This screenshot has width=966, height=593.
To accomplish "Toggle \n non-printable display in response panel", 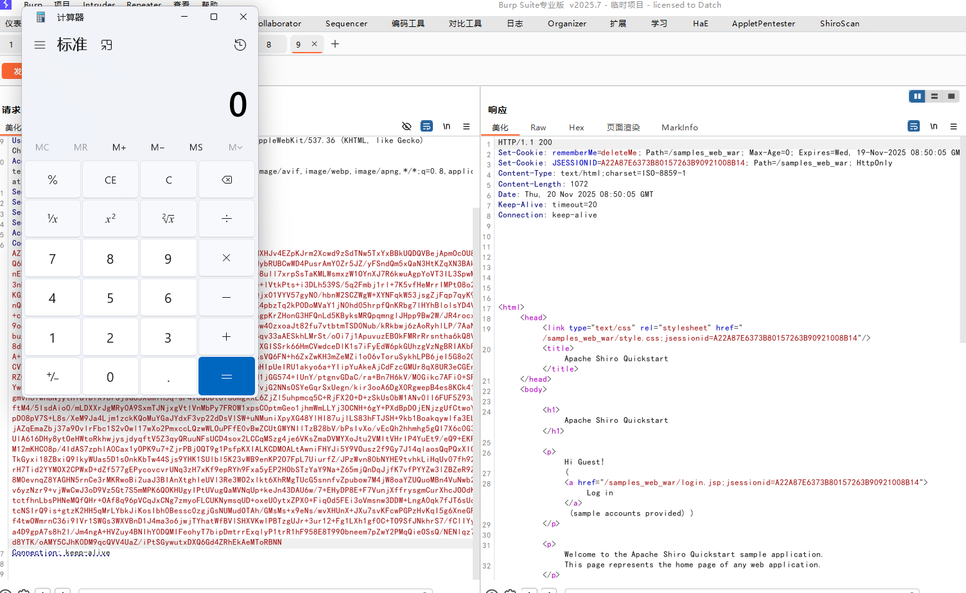I will 934,126.
